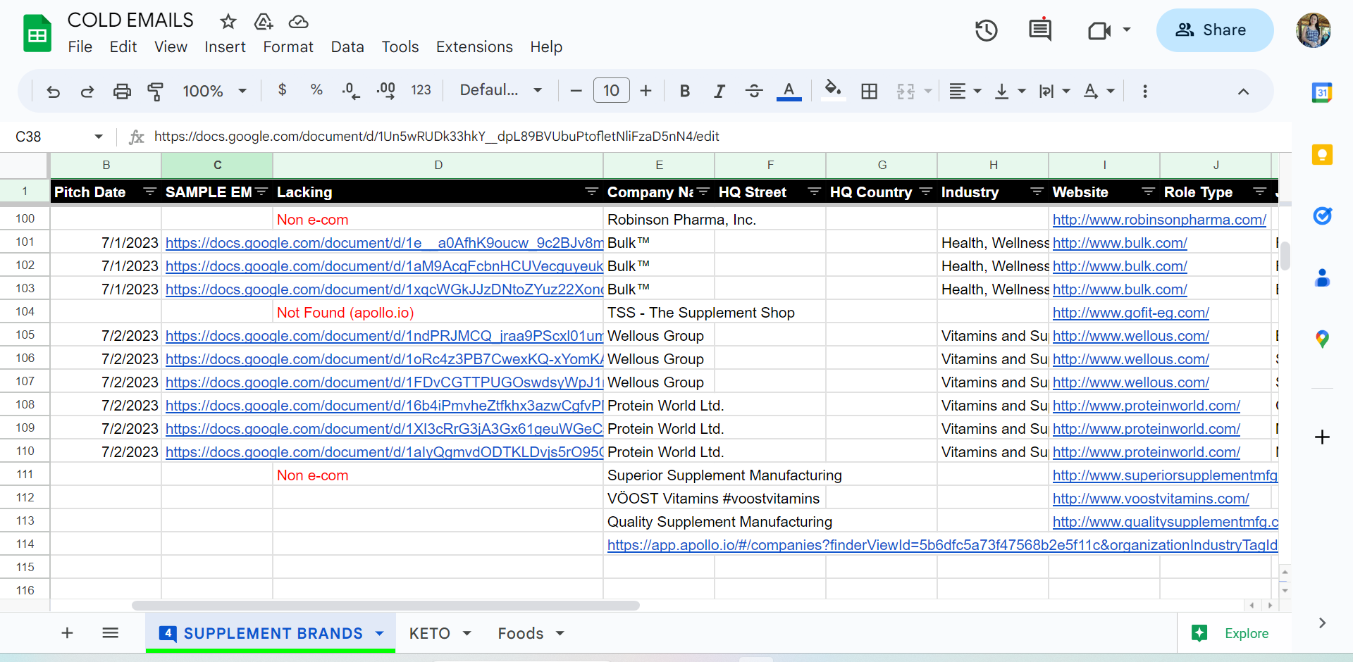Click the Redo arrow icon
The height and width of the screenshot is (662, 1353).
(87, 91)
